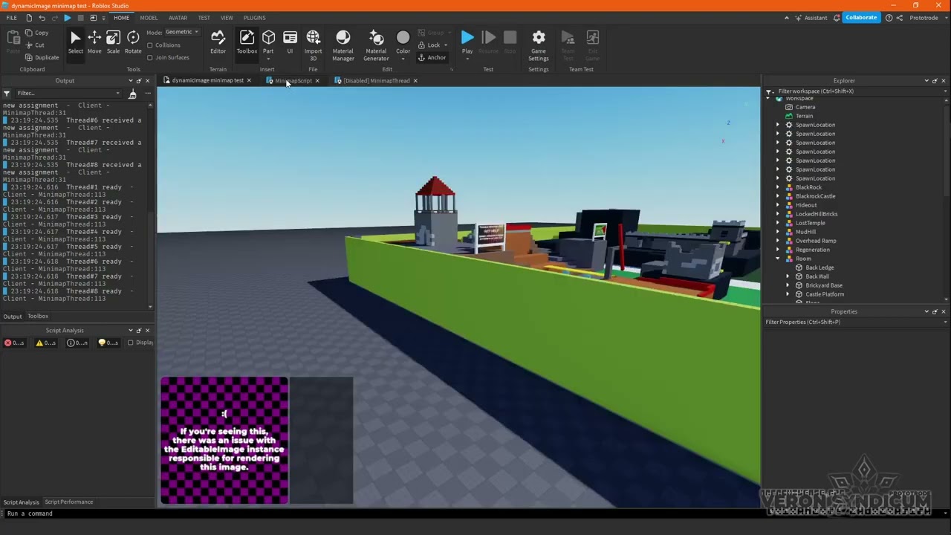Expand the BlackRock model in Explorer

coord(778,187)
